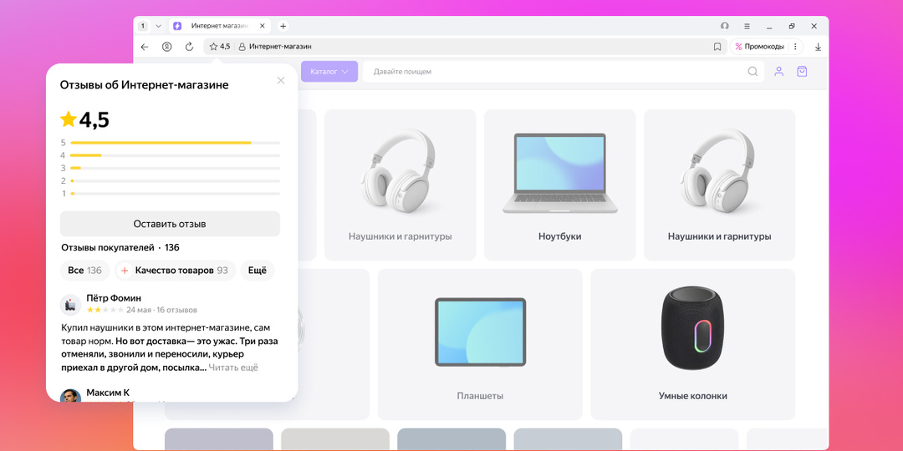Select the Качество товаров 93 filter chip
Viewport: 903px width, 451px height.
coord(175,271)
